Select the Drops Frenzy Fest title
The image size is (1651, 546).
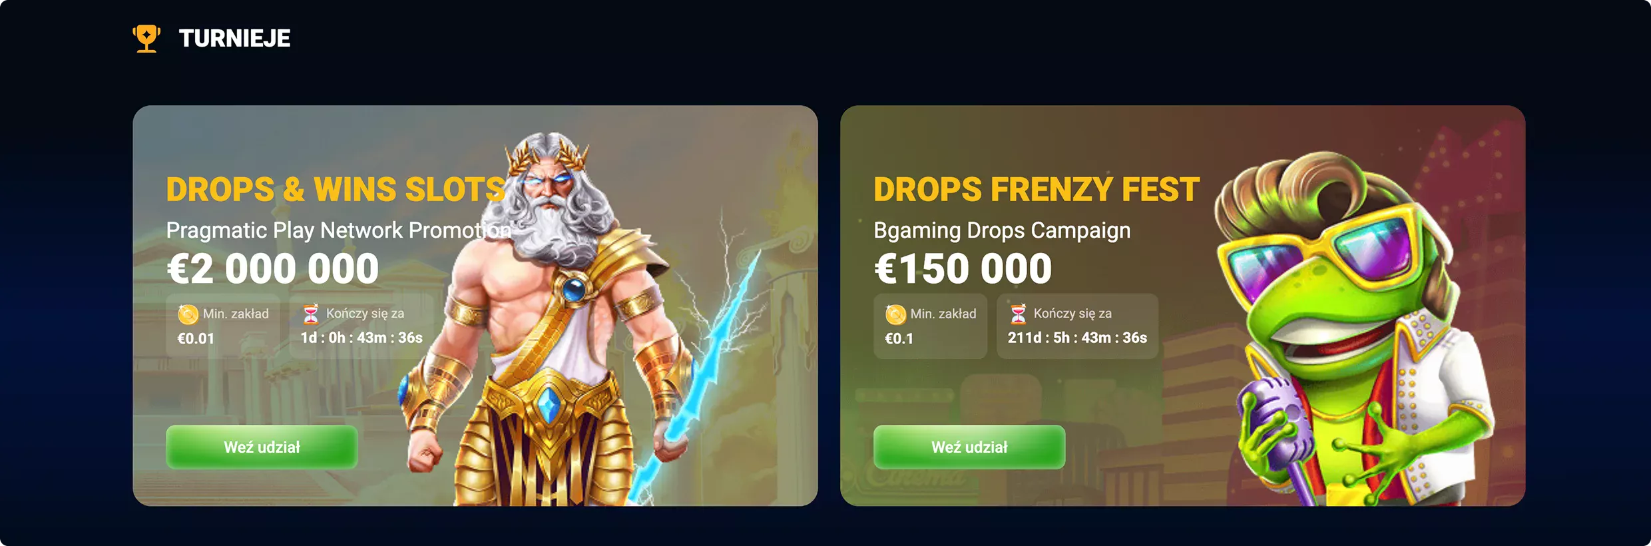click(x=1037, y=189)
